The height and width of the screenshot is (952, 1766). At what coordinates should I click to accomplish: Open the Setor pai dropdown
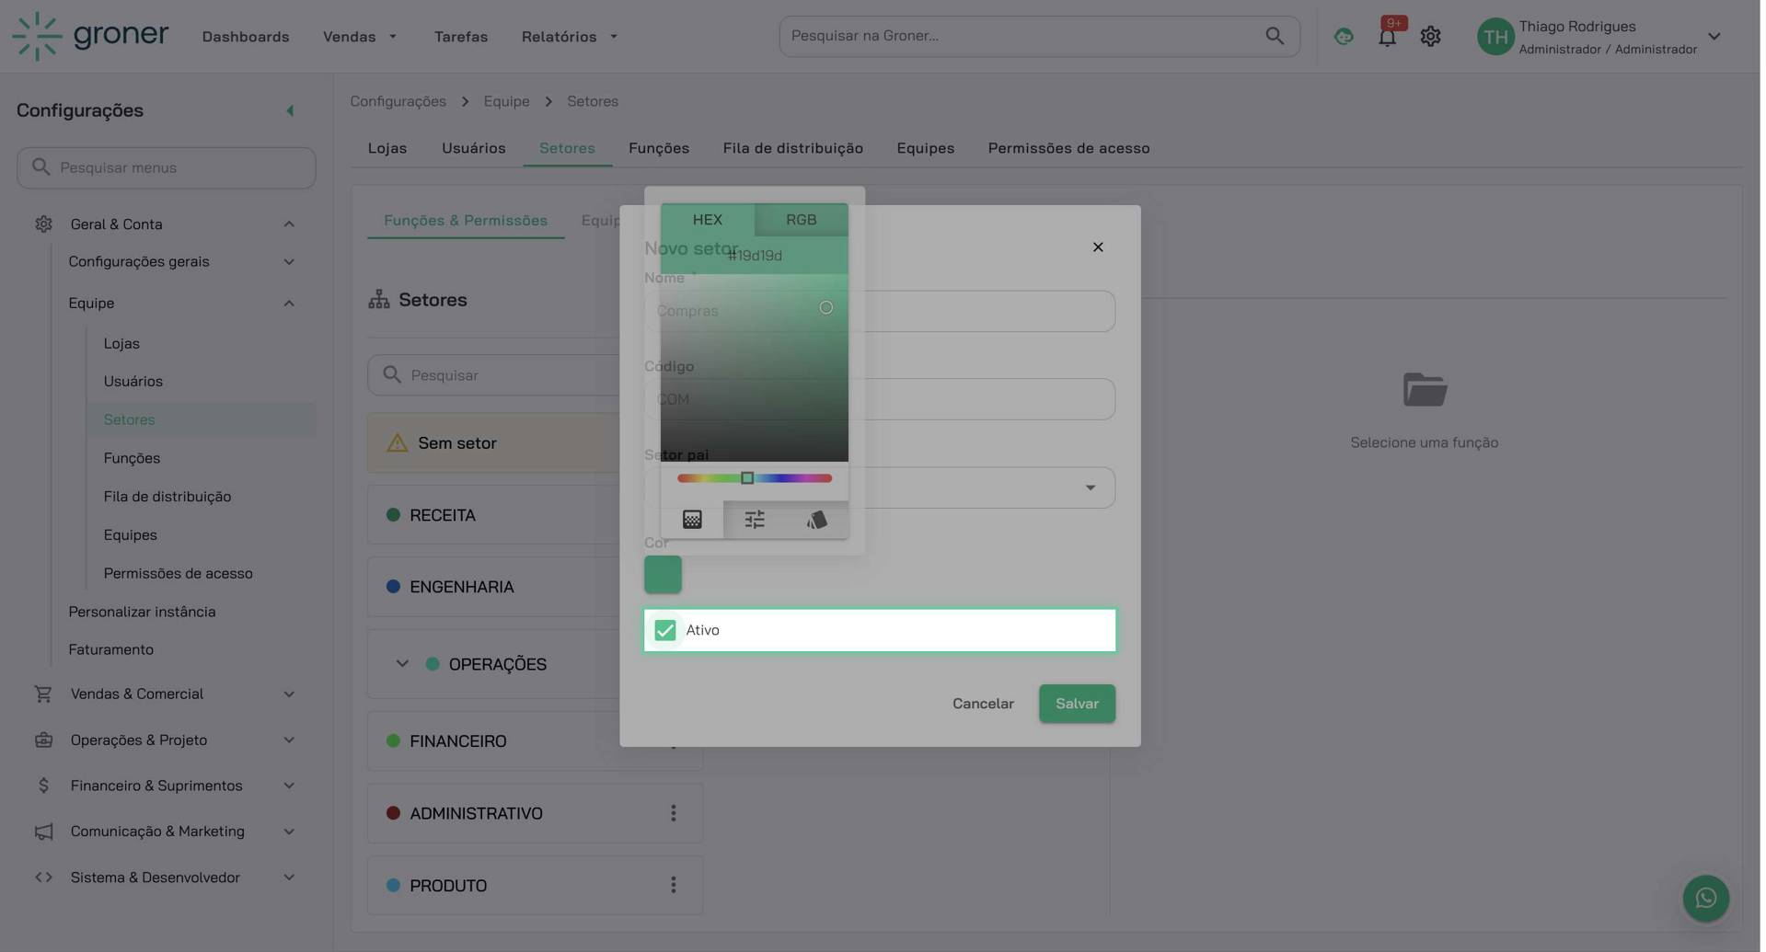(1089, 487)
